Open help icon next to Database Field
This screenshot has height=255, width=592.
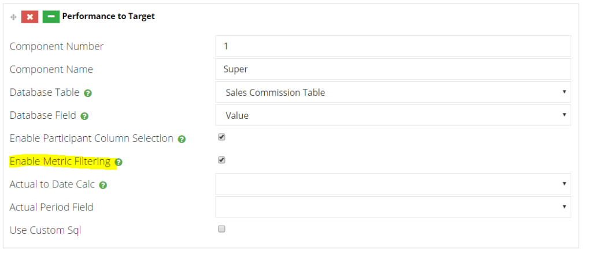[x=84, y=117]
